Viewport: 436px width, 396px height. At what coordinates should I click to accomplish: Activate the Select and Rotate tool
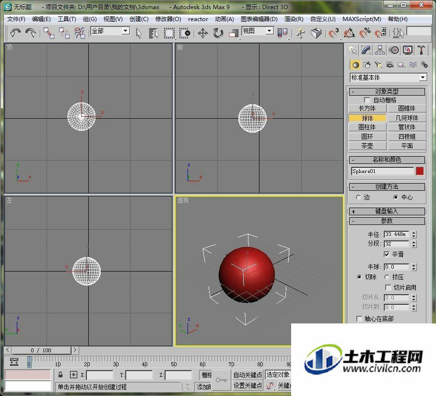[x=218, y=34]
